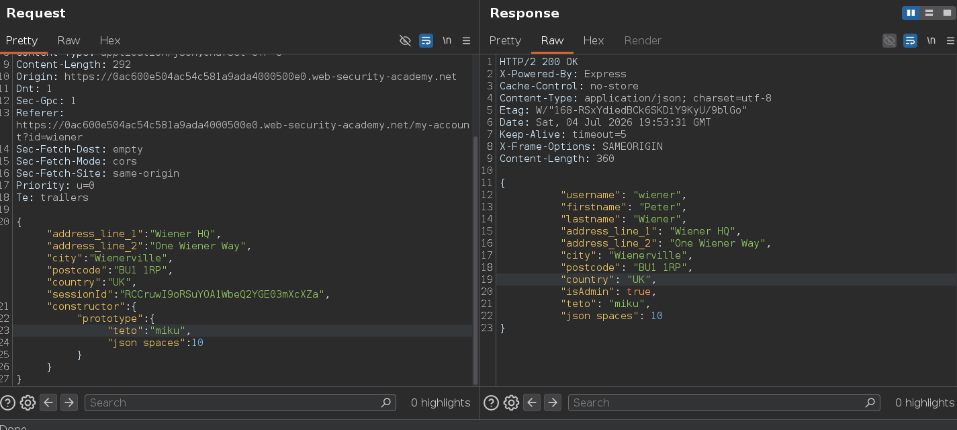Click X-Frame-Options: SAMEORIGIN header
Image resolution: width=957 pixels, height=430 pixels.
581,146
